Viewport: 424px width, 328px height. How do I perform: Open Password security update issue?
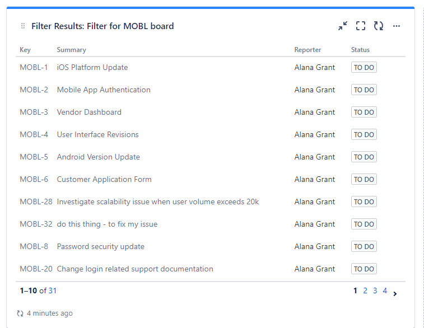point(101,247)
